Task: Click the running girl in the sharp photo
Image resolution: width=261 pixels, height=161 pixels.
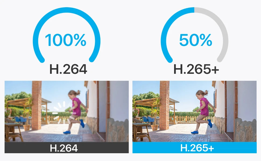Action: click(203, 110)
